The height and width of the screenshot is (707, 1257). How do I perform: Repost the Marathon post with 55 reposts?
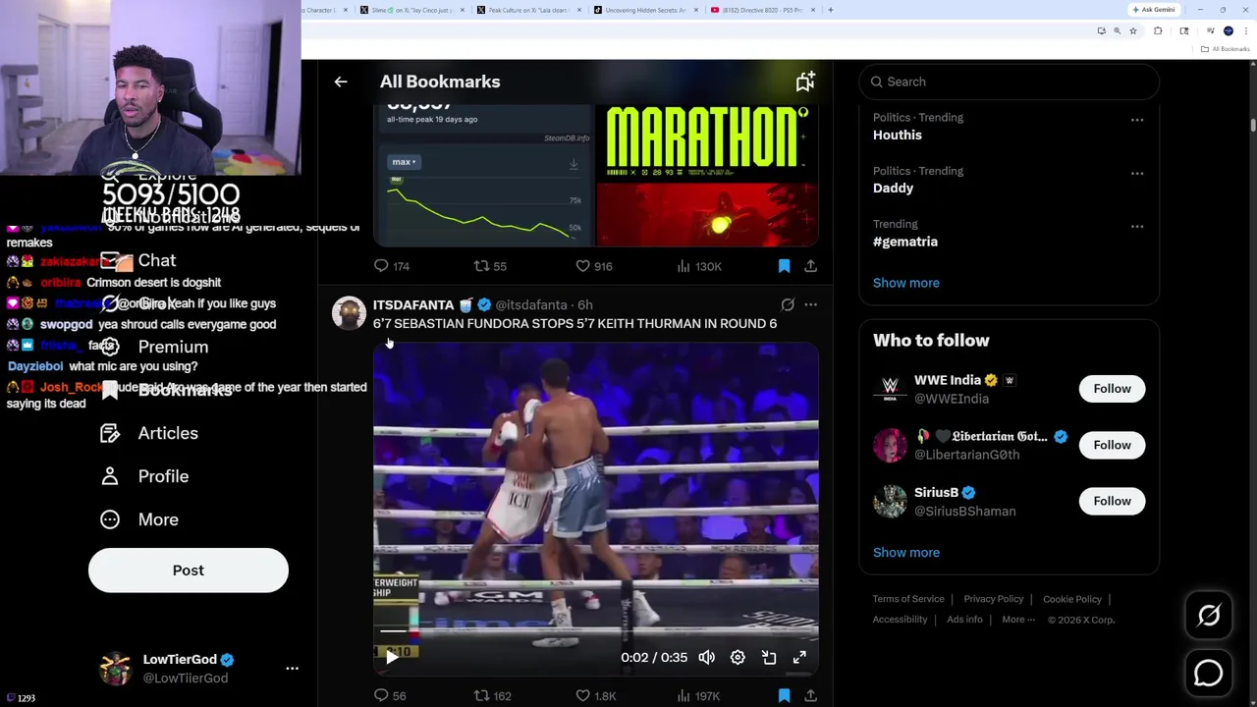[490, 266]
